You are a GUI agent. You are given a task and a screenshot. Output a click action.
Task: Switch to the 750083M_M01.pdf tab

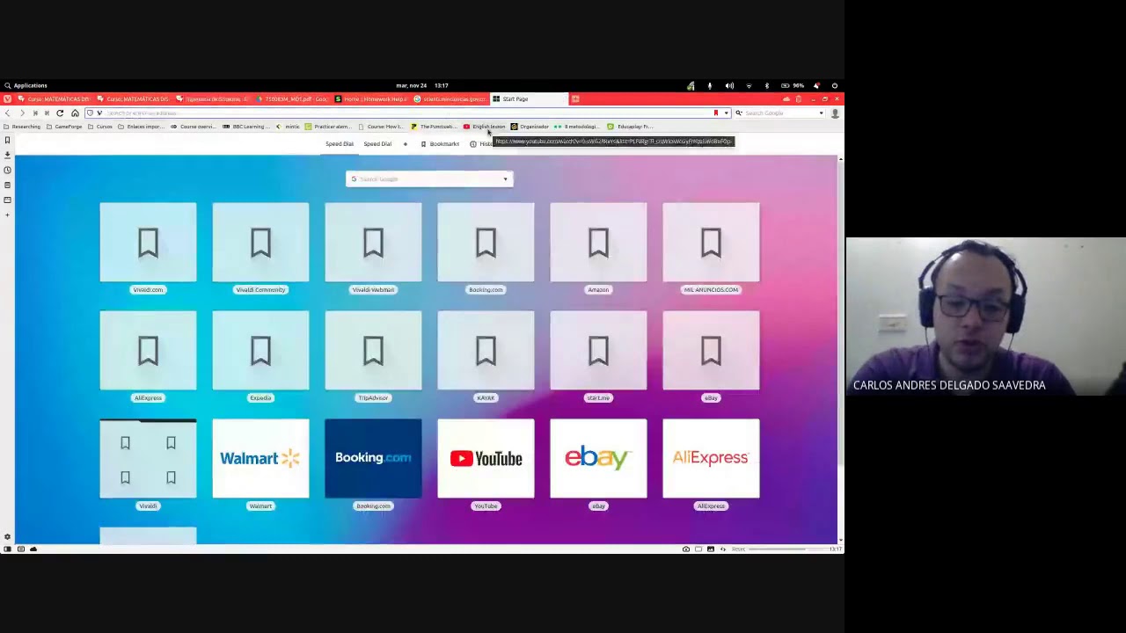(291, 98)
